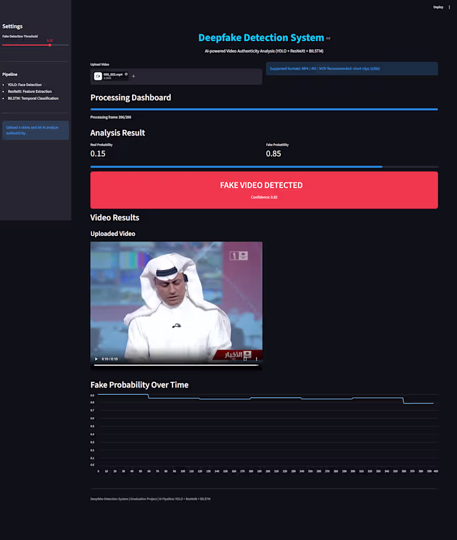Click YOLO: Face Detection in the Pipeline list
This screenshot has height=540, width=457.
[x=25, y=85]
